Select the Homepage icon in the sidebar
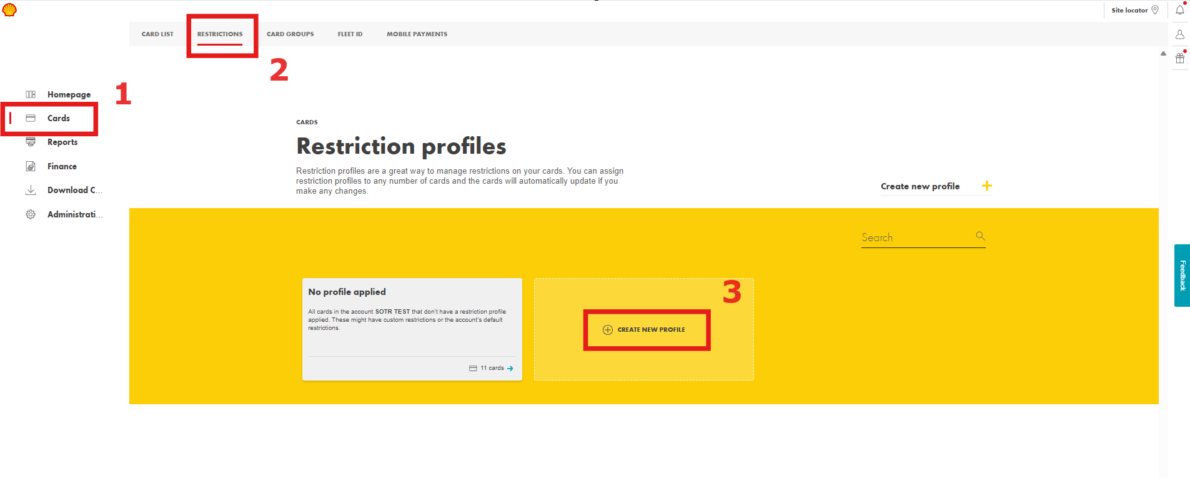The width and height of the screenshot is (1190, 478). pyautogui.click(x=31, y=94)
